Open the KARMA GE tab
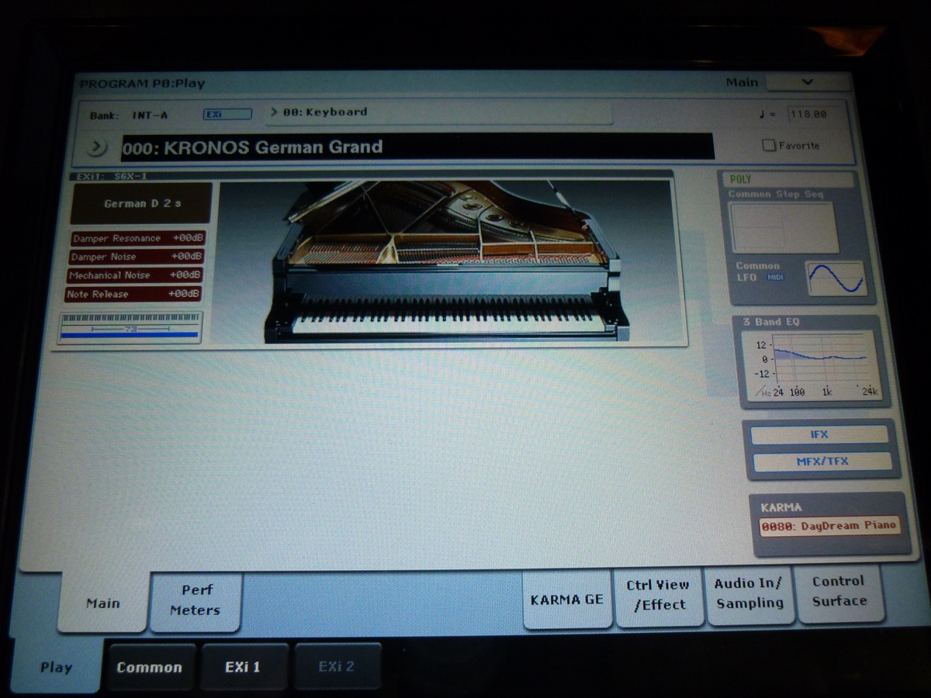Image resolution: width=931 pixels, height=698 pixels. click(x=567, y=600)
